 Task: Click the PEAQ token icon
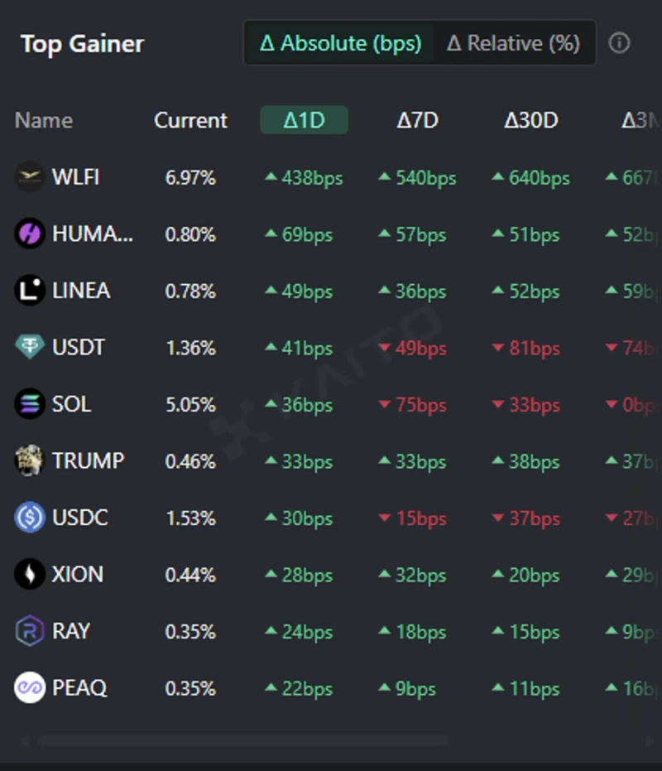pos(30,687)
